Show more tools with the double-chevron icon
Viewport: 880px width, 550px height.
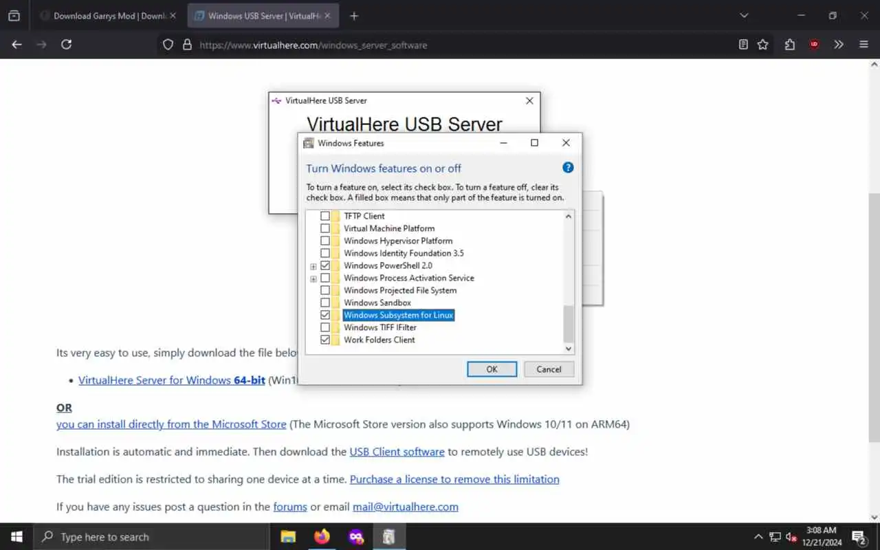coord(839,45)
